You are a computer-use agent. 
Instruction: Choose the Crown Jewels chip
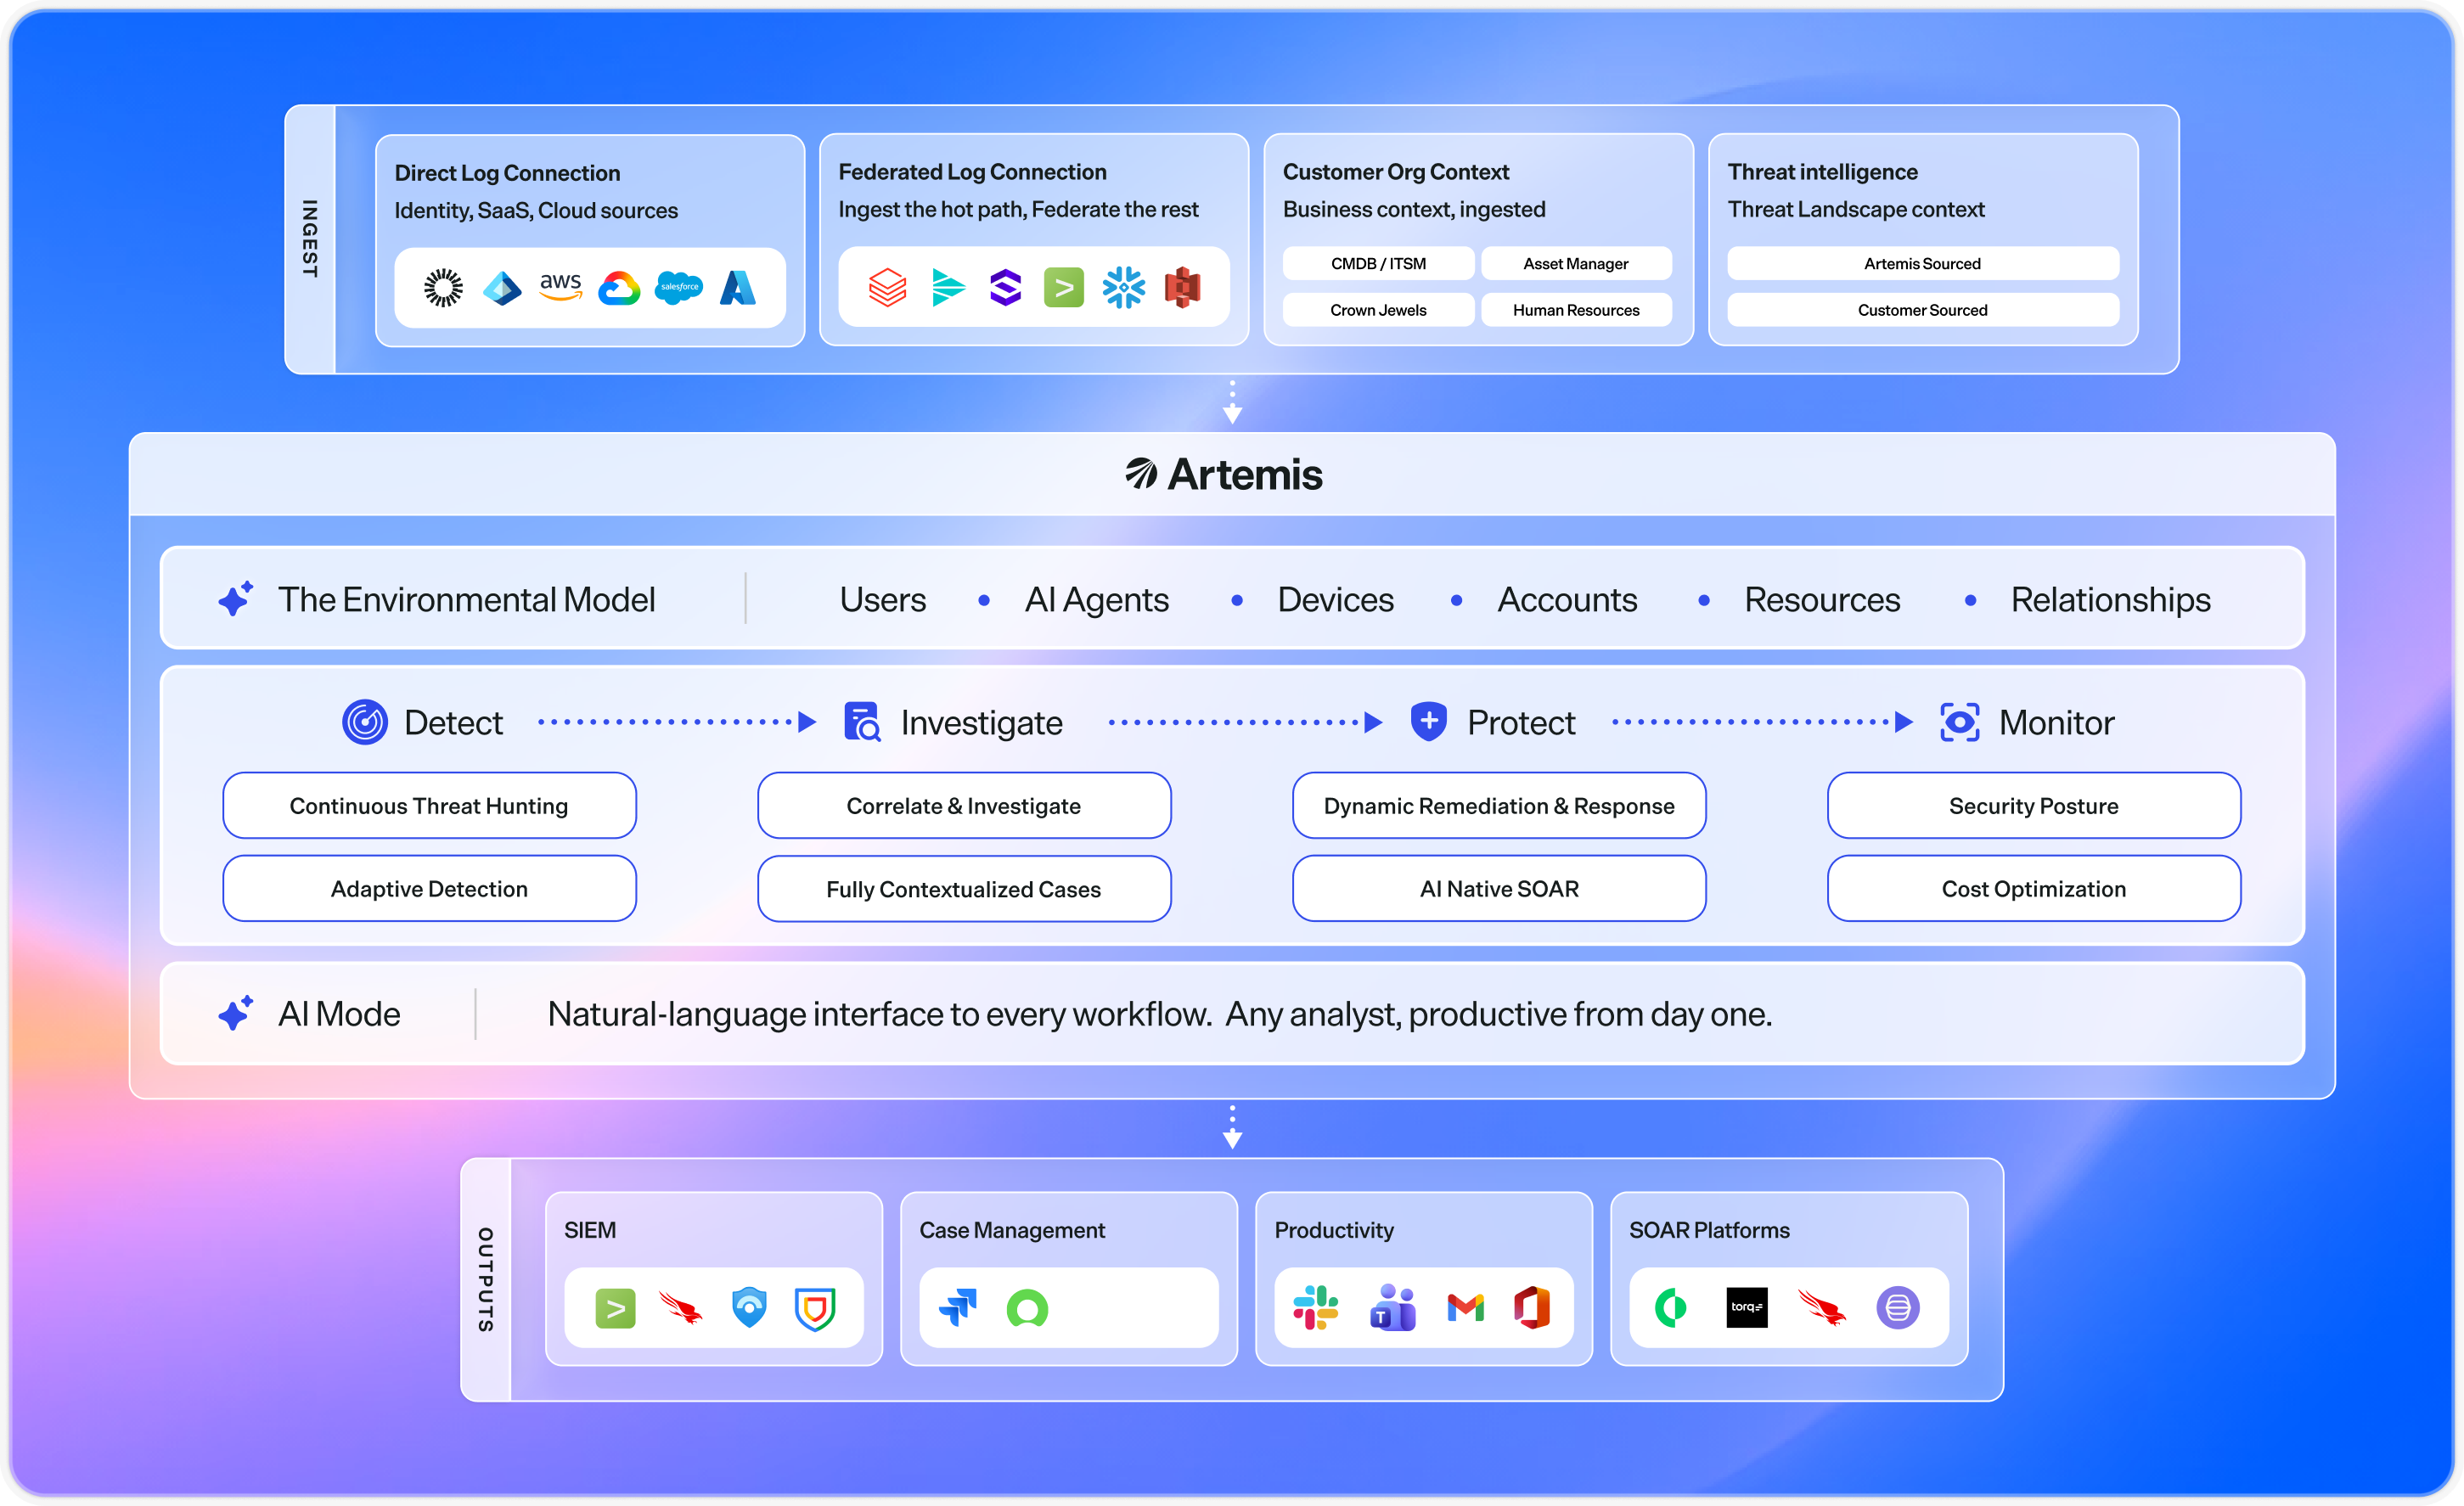click(x=1379, y=310)
